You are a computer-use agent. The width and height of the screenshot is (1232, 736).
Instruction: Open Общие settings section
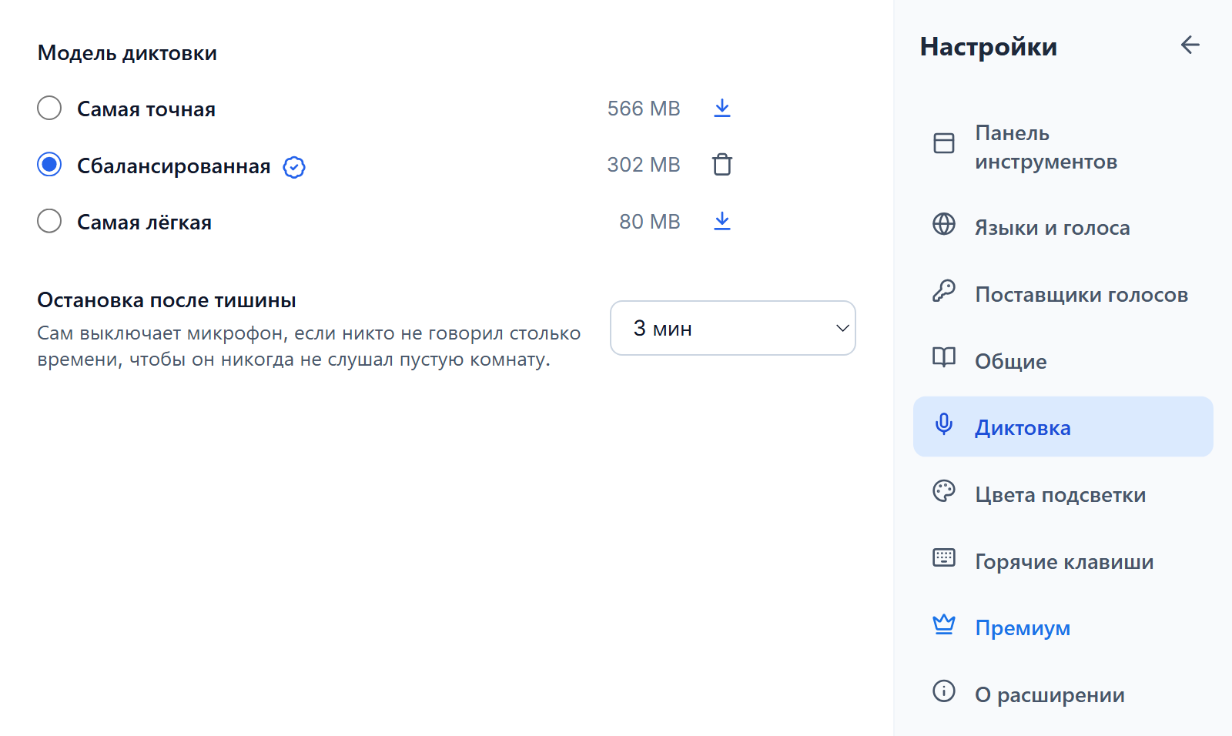point(1063,361)
